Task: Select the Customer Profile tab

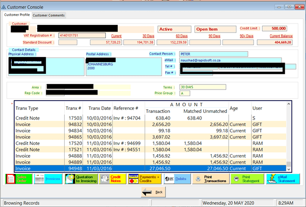Action: tap(17, 15)
